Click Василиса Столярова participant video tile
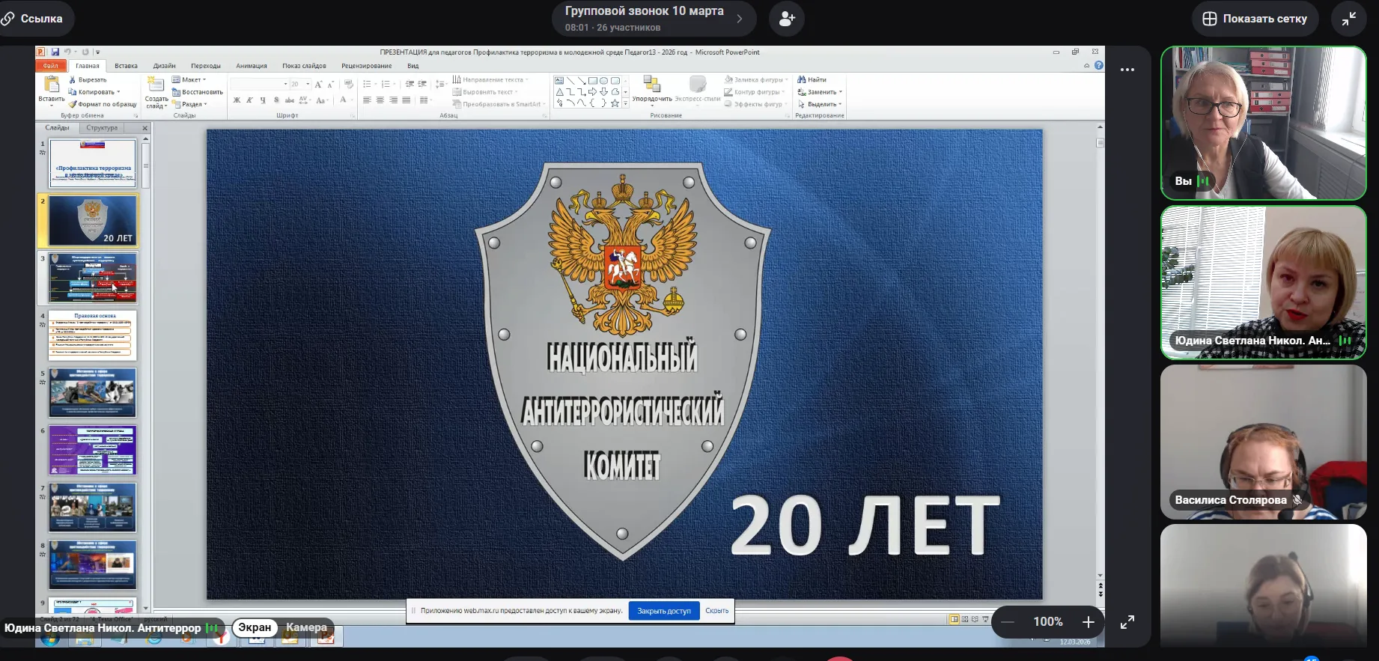Screen dimensions: 1379x661 tap(1264, 442)
